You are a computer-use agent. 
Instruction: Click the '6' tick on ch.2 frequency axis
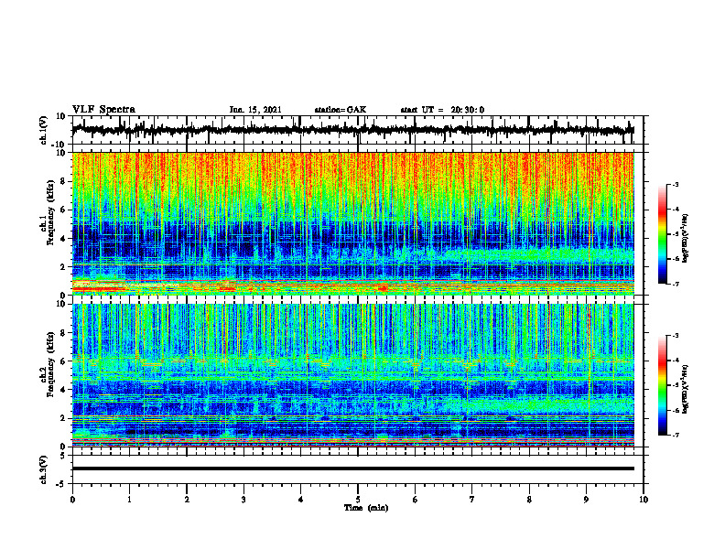point(65,361)
